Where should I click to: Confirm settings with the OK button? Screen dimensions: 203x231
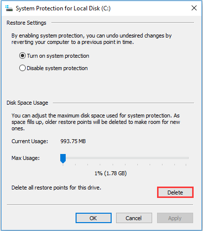93,218
